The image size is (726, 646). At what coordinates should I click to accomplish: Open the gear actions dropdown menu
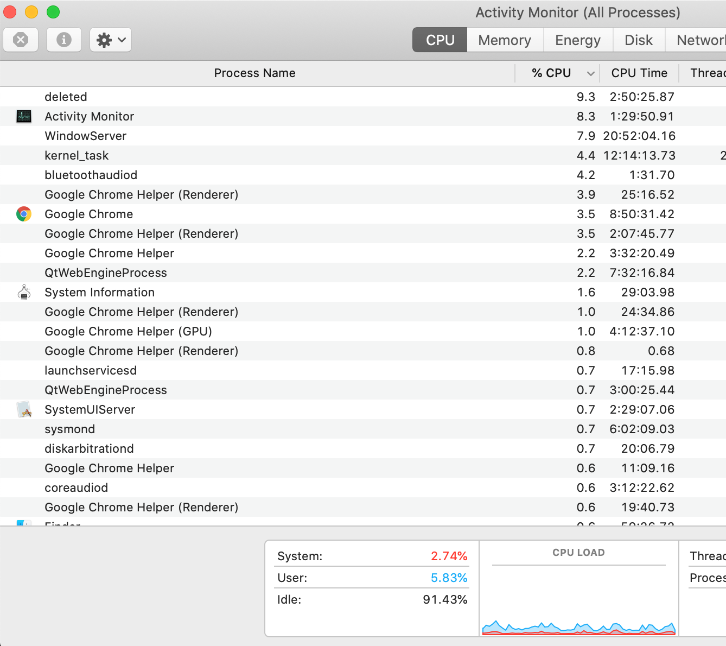coord(111,40)
